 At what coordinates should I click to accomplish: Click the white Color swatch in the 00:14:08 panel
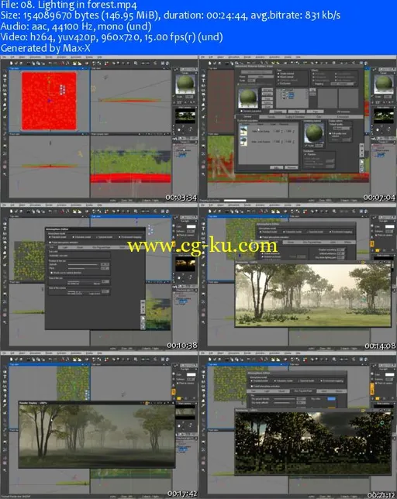(389, 226)
